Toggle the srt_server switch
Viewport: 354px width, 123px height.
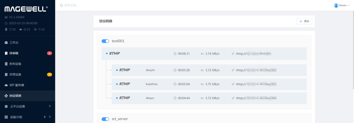(105, 119)
